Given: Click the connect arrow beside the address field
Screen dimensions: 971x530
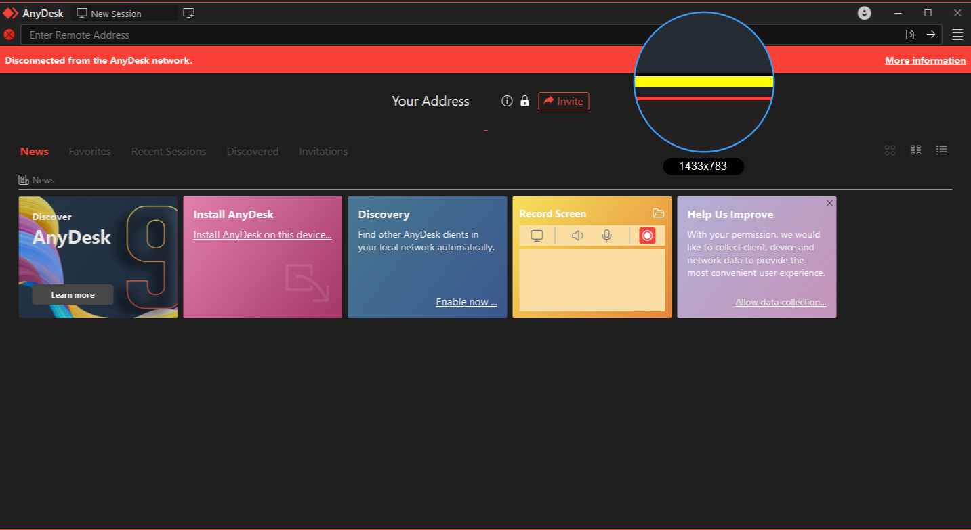Looking at the screenshot, I should 931,35.
